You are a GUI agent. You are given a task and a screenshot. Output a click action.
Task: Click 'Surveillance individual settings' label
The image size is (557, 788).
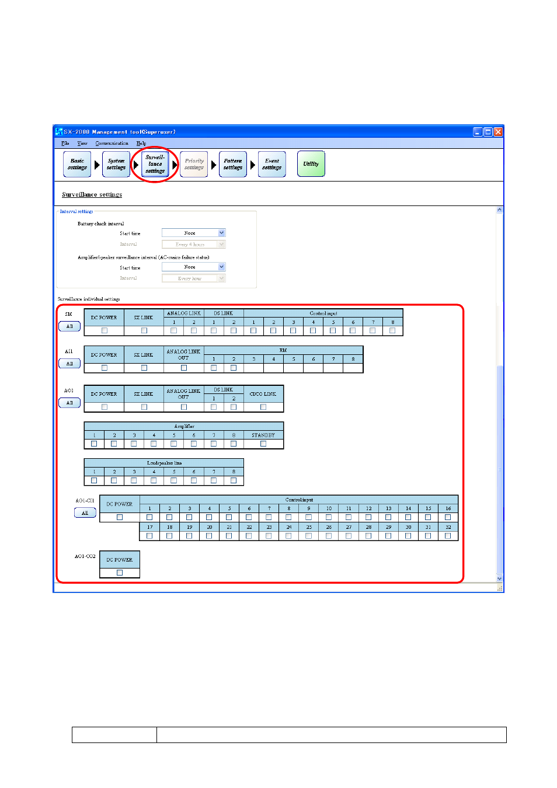point(89,299)
